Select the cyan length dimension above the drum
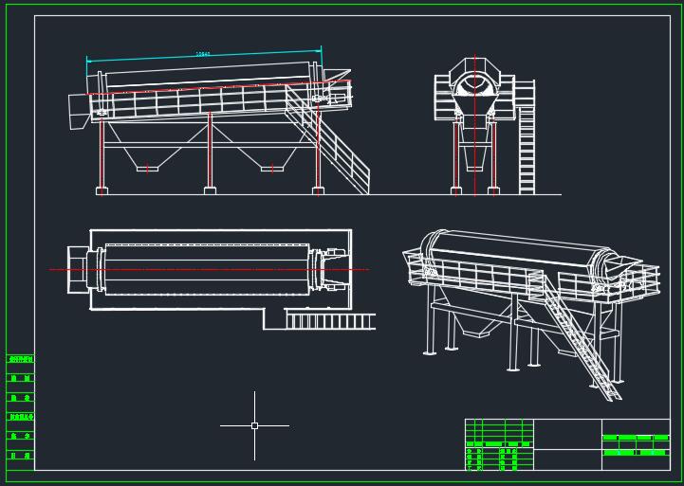 [x=204, y=55]
